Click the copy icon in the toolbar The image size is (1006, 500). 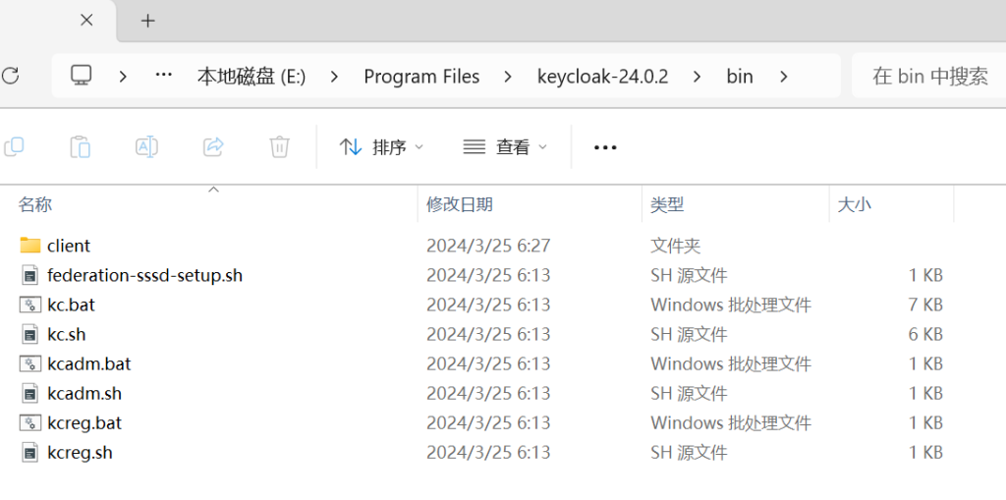click(14, 147)
